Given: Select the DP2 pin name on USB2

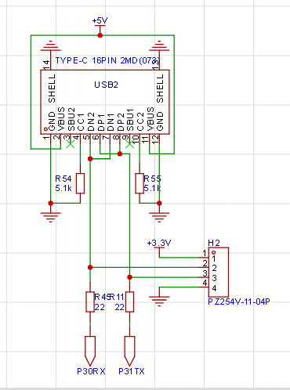Looking at the screenshot, I should point(121,122).
